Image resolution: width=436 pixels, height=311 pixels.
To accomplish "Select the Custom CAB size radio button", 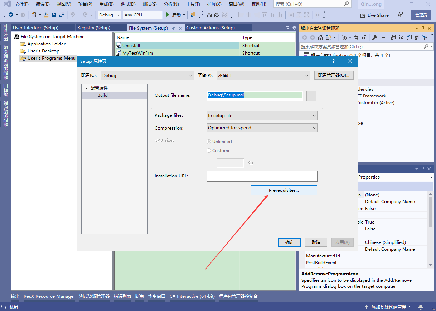I will [x=209, y=151].
